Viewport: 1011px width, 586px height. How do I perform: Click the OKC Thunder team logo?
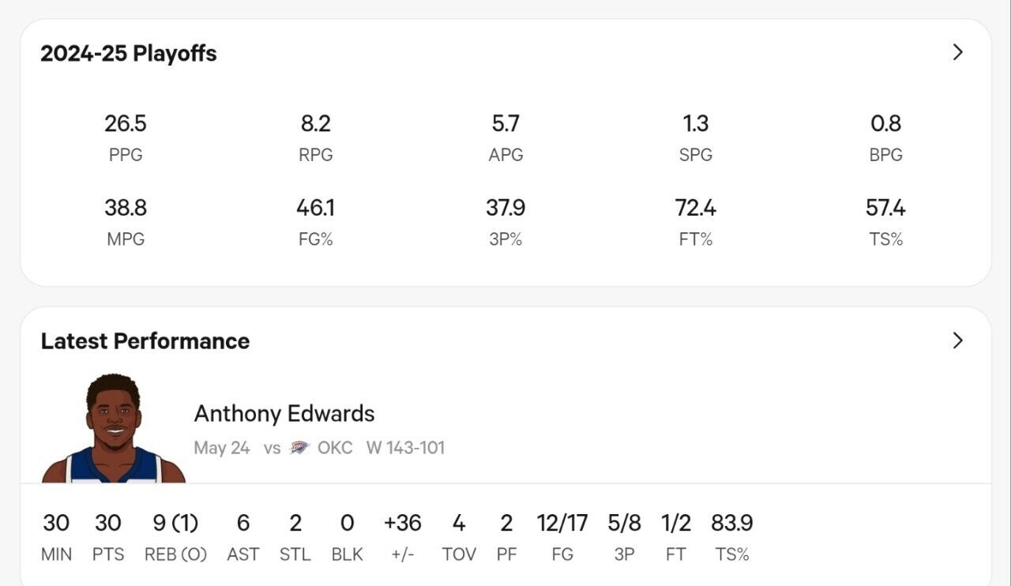299,448
